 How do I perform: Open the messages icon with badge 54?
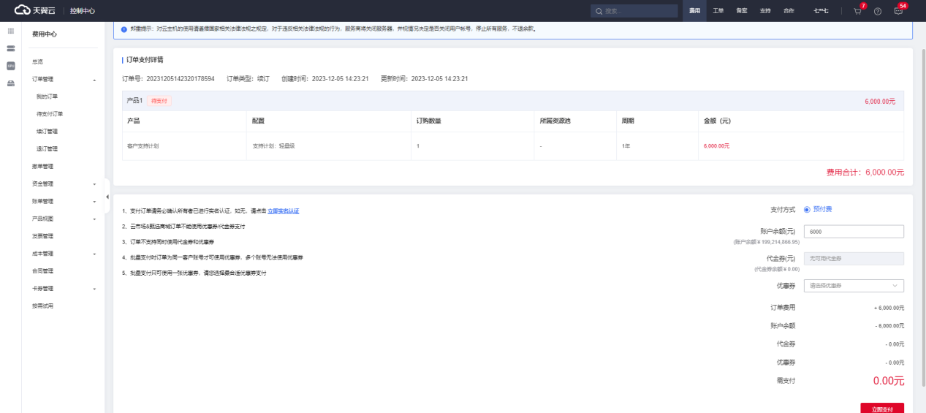(x=898, y=11)
